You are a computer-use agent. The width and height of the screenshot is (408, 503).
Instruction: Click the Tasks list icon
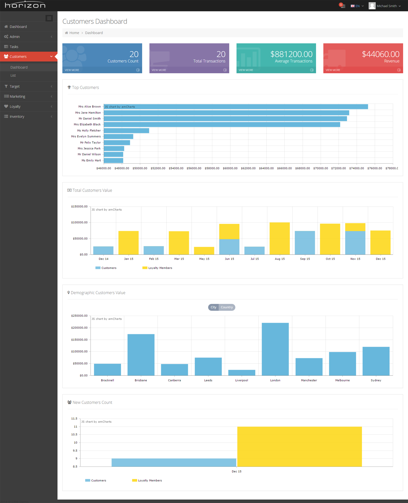point(6,47)
